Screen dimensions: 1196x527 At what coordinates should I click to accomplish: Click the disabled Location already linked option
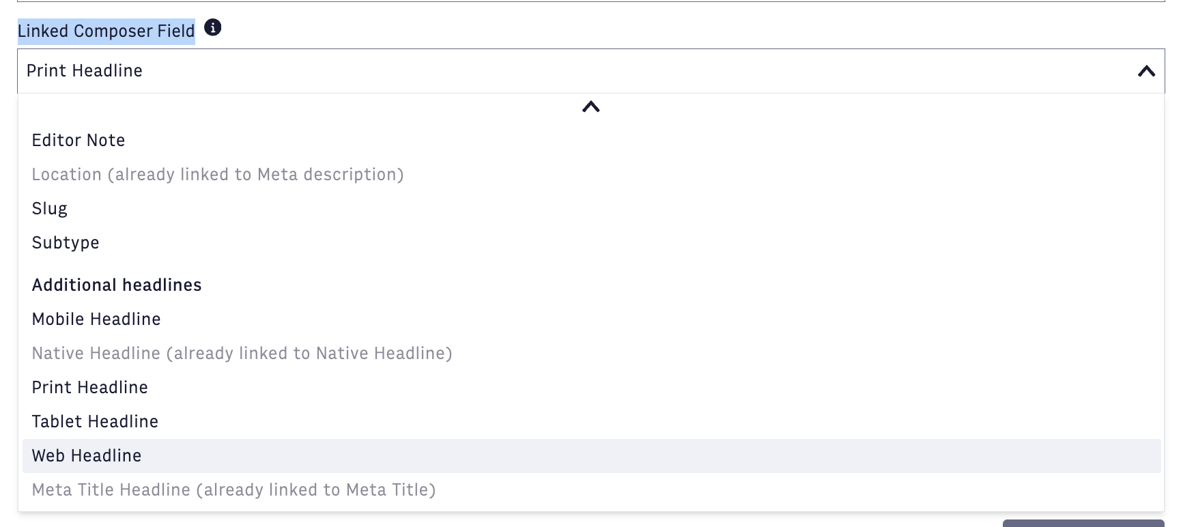591,175
